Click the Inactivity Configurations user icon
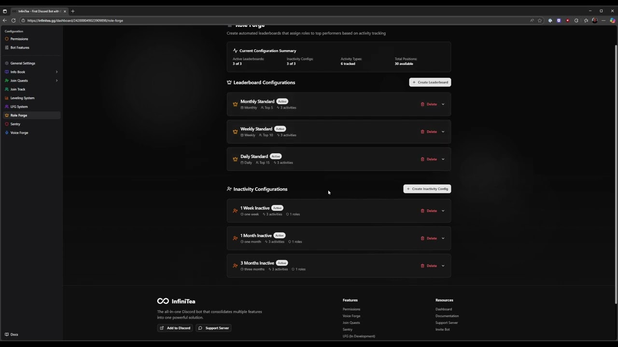The height and width of the screenshot is (347, 618). tap(229, 189)
